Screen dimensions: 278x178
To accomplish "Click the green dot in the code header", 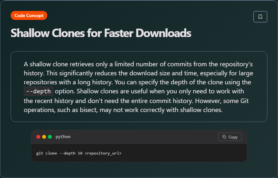I will pos(50,137).
